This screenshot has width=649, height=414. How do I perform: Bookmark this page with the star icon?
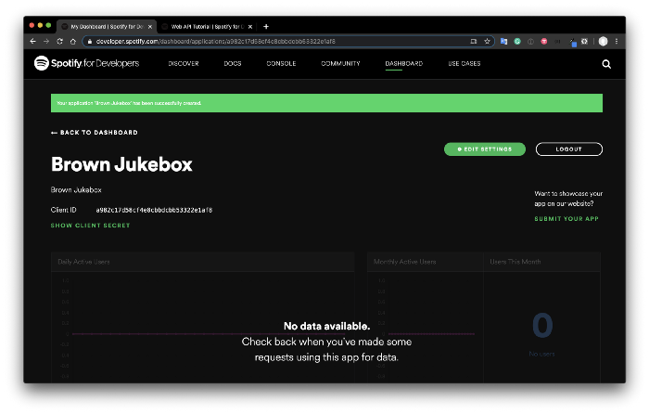point(487,41)
